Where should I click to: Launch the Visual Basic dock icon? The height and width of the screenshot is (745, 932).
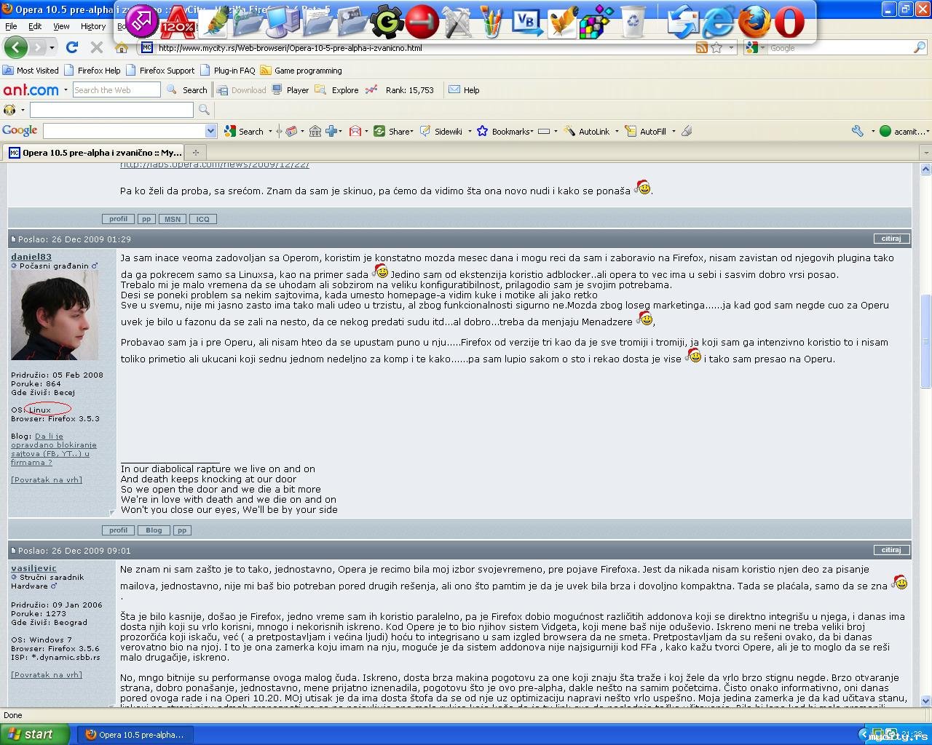click(527, 22)
